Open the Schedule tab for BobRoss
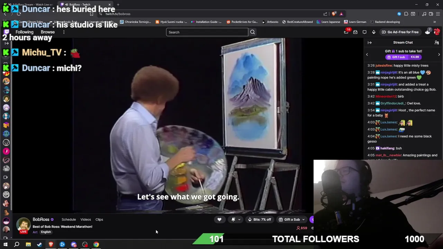The image size is (443, 249). pyautogui.click(x=69, y=219)
